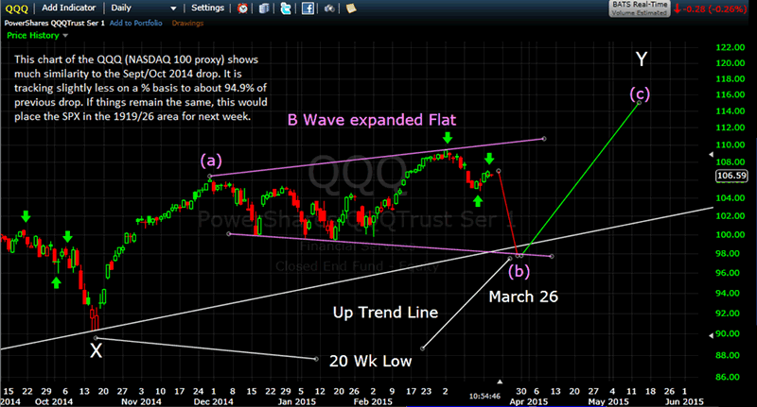Click the BATS Real-Time badge

click(x=640, y=8)
